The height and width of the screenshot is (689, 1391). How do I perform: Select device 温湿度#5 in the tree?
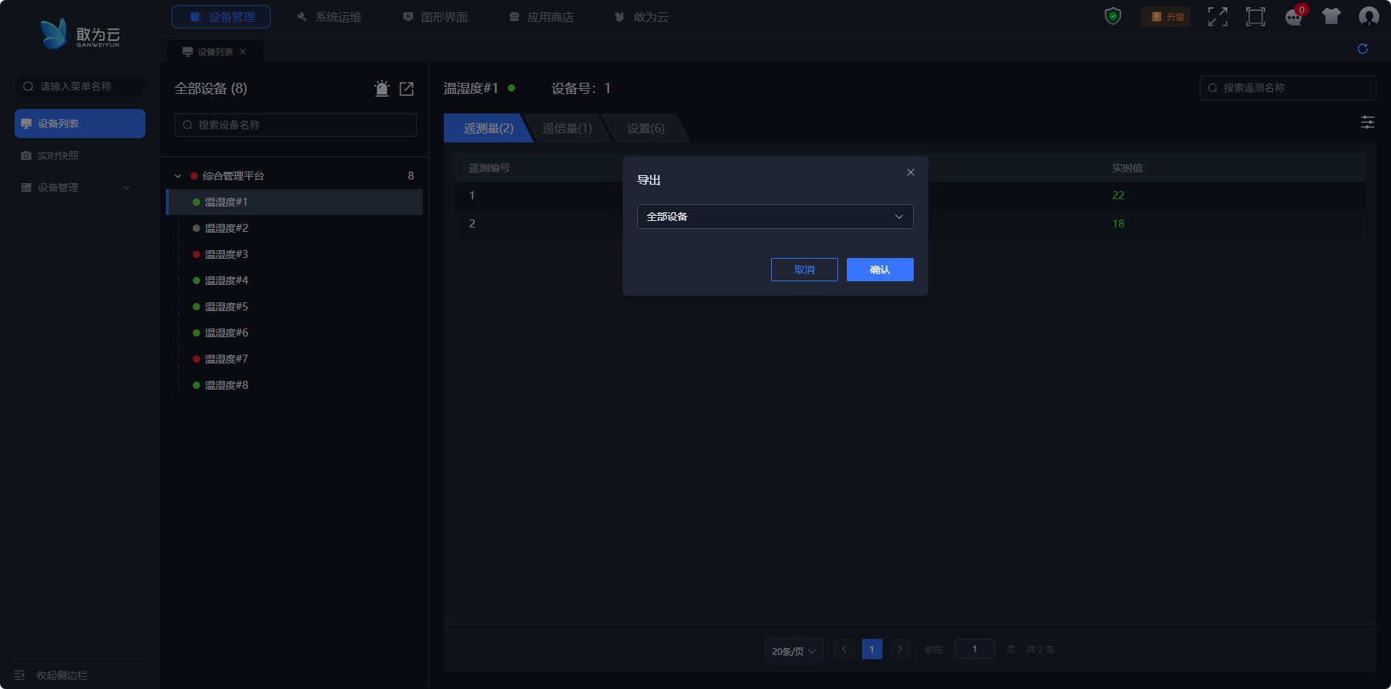coord(295,307)
